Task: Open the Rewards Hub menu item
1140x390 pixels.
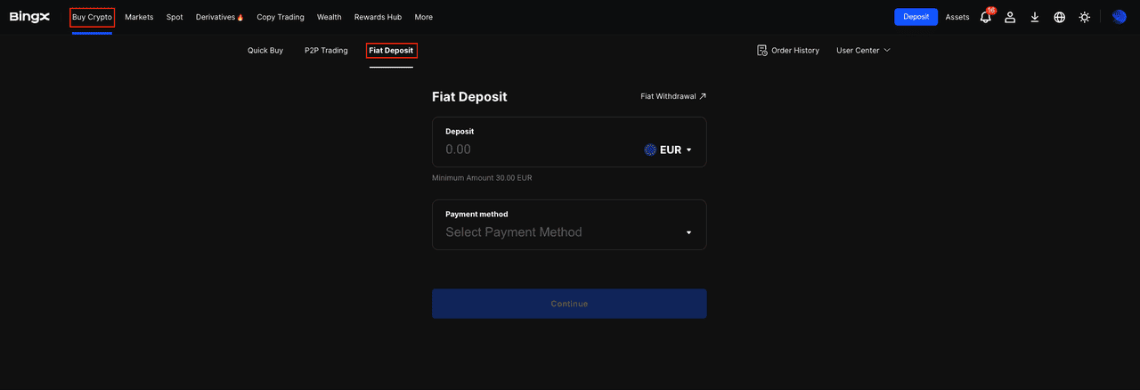Action: tap(378, 17)
